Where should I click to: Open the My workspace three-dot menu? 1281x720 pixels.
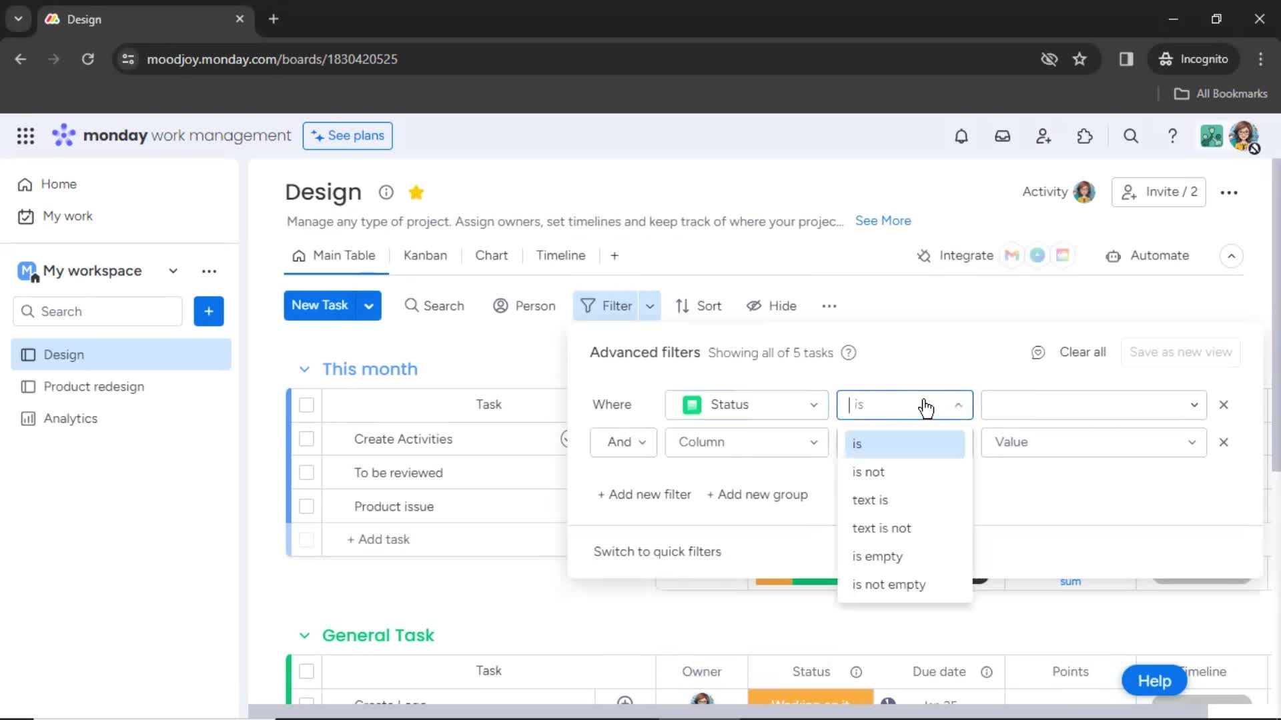209,271
